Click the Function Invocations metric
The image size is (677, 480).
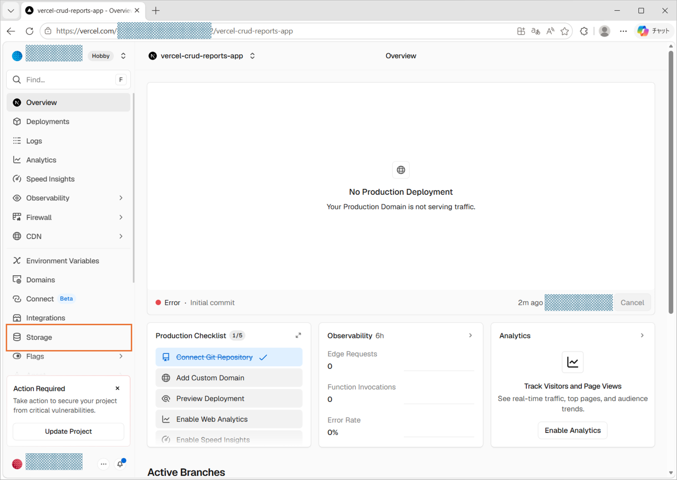[x=401, y=393]
